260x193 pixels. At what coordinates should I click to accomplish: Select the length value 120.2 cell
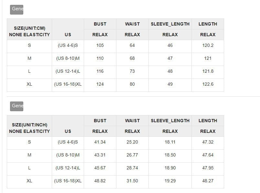208,46
